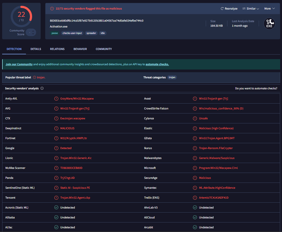This screenshot has width=282, height=232.
Task: Click the checkmark icon in the ALYac row
Action: pyautogui.click(x=56, y=227)
